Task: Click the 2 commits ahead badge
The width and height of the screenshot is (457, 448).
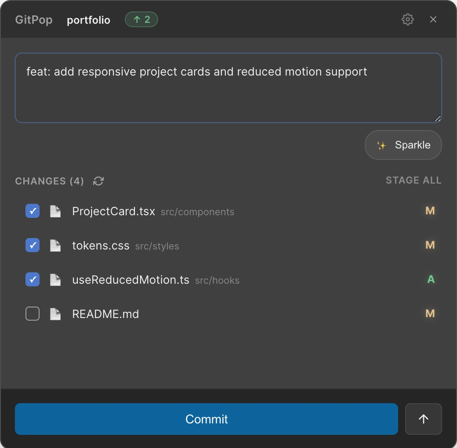Action: (x=141, y=19)
